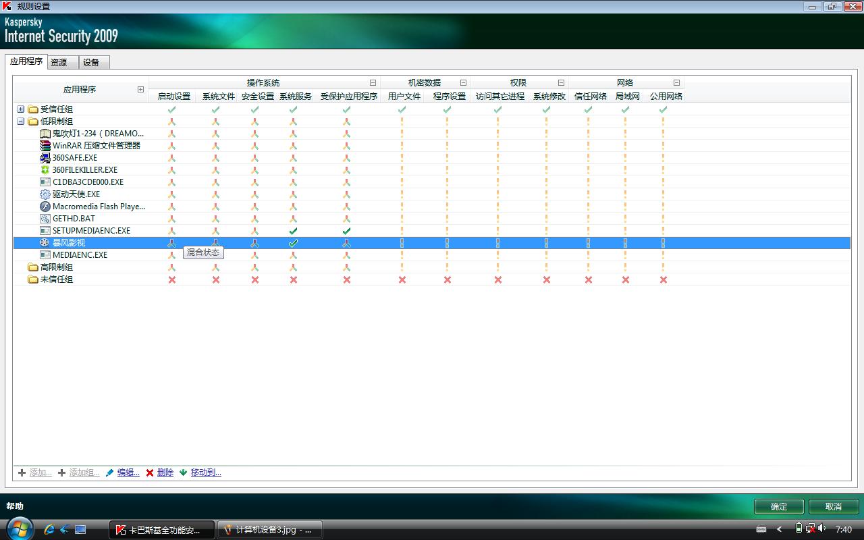This screenshot has width=864, height=540.
Task: Cancel with the 取消 button
Action: click(x=834, y=506)
